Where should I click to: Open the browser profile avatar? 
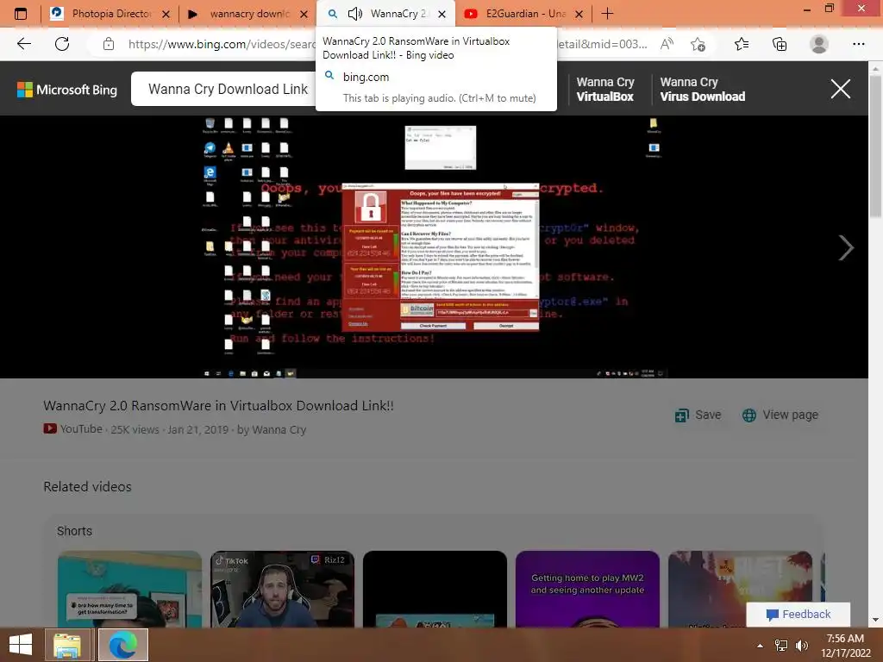pos(819,44)
